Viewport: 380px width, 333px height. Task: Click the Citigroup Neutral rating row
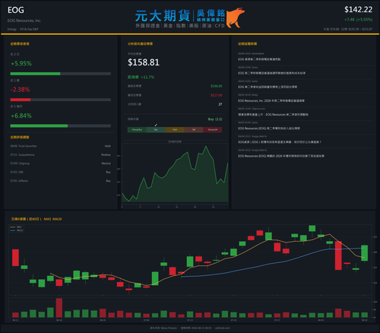coord(60,163)
